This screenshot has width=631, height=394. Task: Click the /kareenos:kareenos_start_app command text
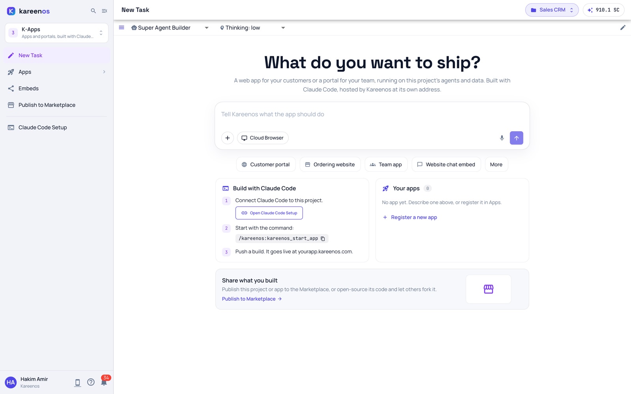[278, 238]
